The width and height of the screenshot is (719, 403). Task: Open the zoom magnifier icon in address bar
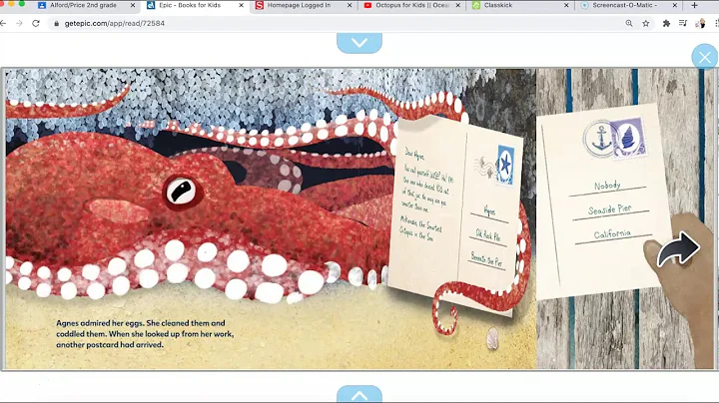[x=629, y=23]
